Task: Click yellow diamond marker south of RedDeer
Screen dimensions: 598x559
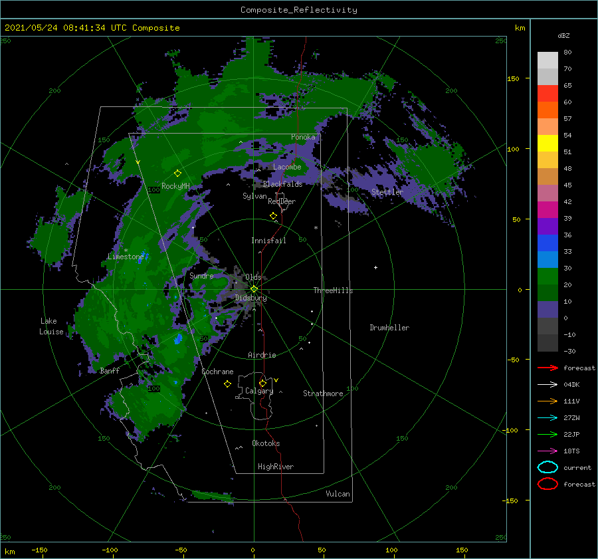Action: (273, 216)
